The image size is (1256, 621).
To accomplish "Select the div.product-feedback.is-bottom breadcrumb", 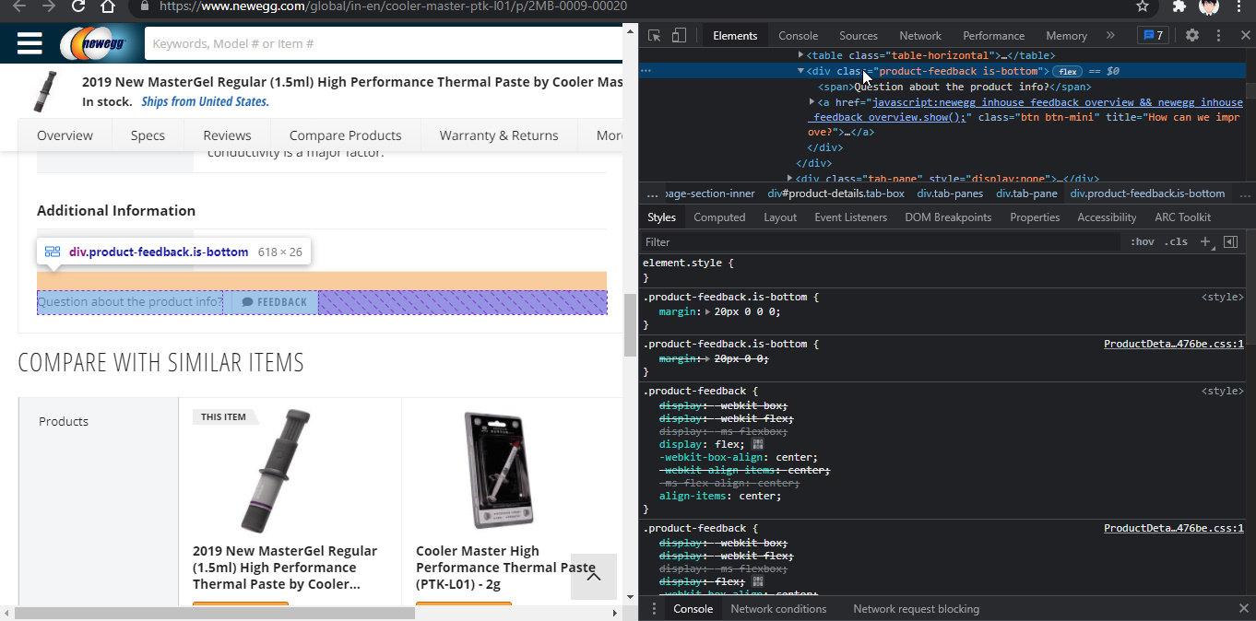I will (x=1147, y=193).
